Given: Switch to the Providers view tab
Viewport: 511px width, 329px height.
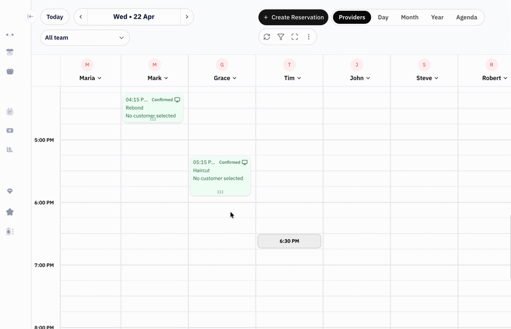Looking at the screenshot, I should coord(352,17).
